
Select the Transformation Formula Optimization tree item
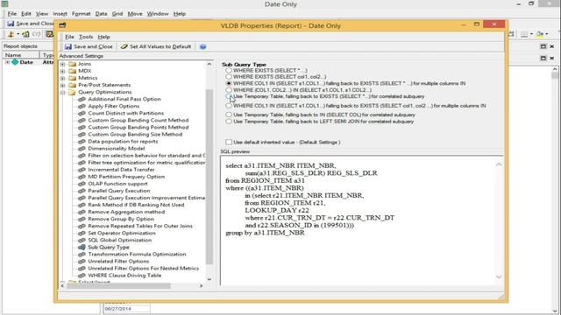[x=137, y=255]
